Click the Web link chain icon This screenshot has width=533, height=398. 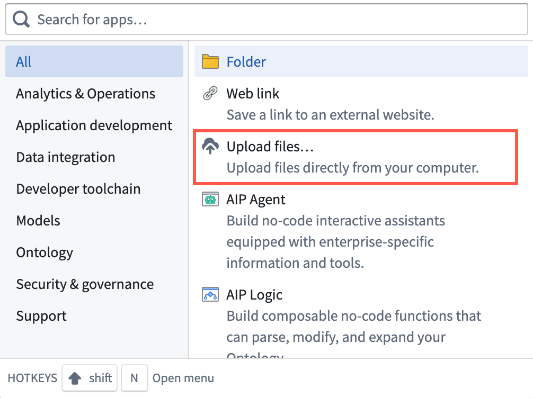pos(210,93)
